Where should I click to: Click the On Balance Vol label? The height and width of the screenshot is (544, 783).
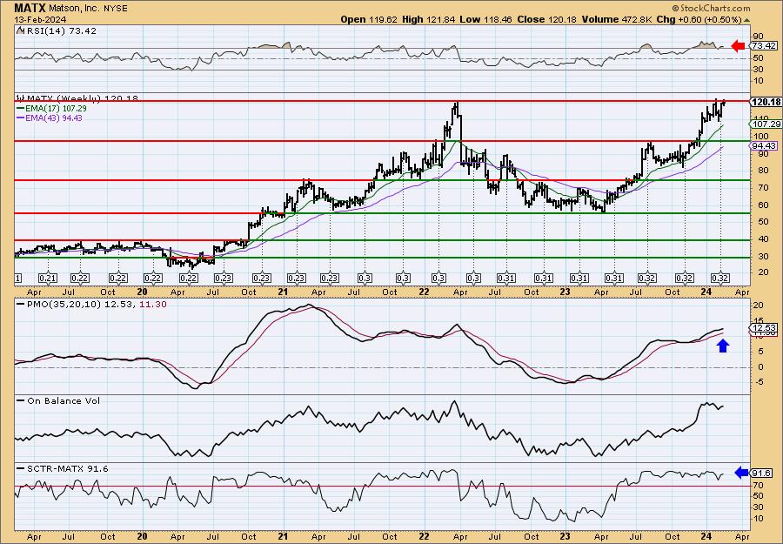pyautogui.click(x=62, y=400)
